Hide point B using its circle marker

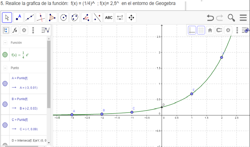tap(5, 104)
